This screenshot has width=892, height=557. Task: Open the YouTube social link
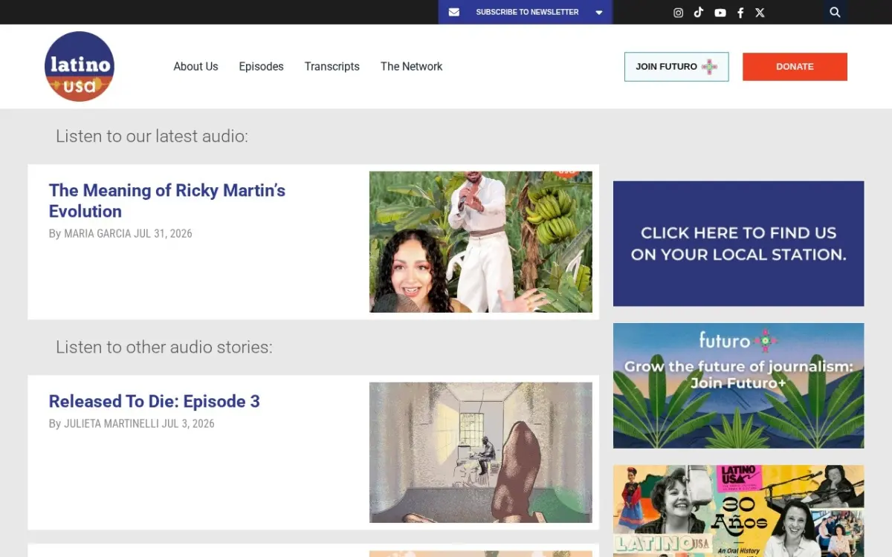pyautogui.click(x=720, y=13)
